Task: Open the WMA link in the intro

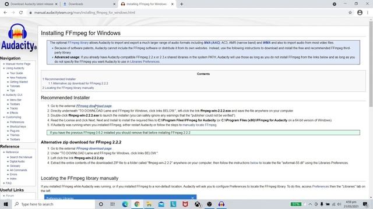Action: (x=266, y=42)
